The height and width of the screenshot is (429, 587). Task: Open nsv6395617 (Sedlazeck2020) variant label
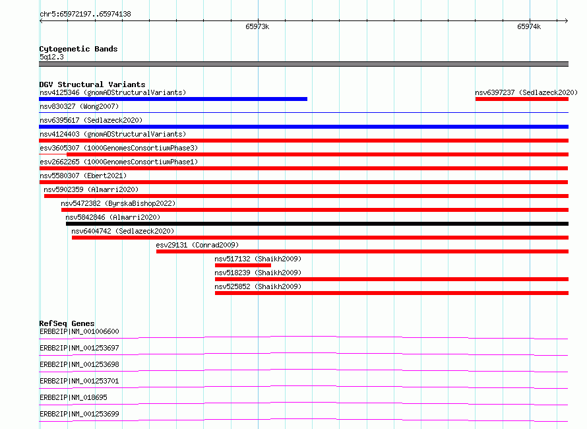pos(91,120)
